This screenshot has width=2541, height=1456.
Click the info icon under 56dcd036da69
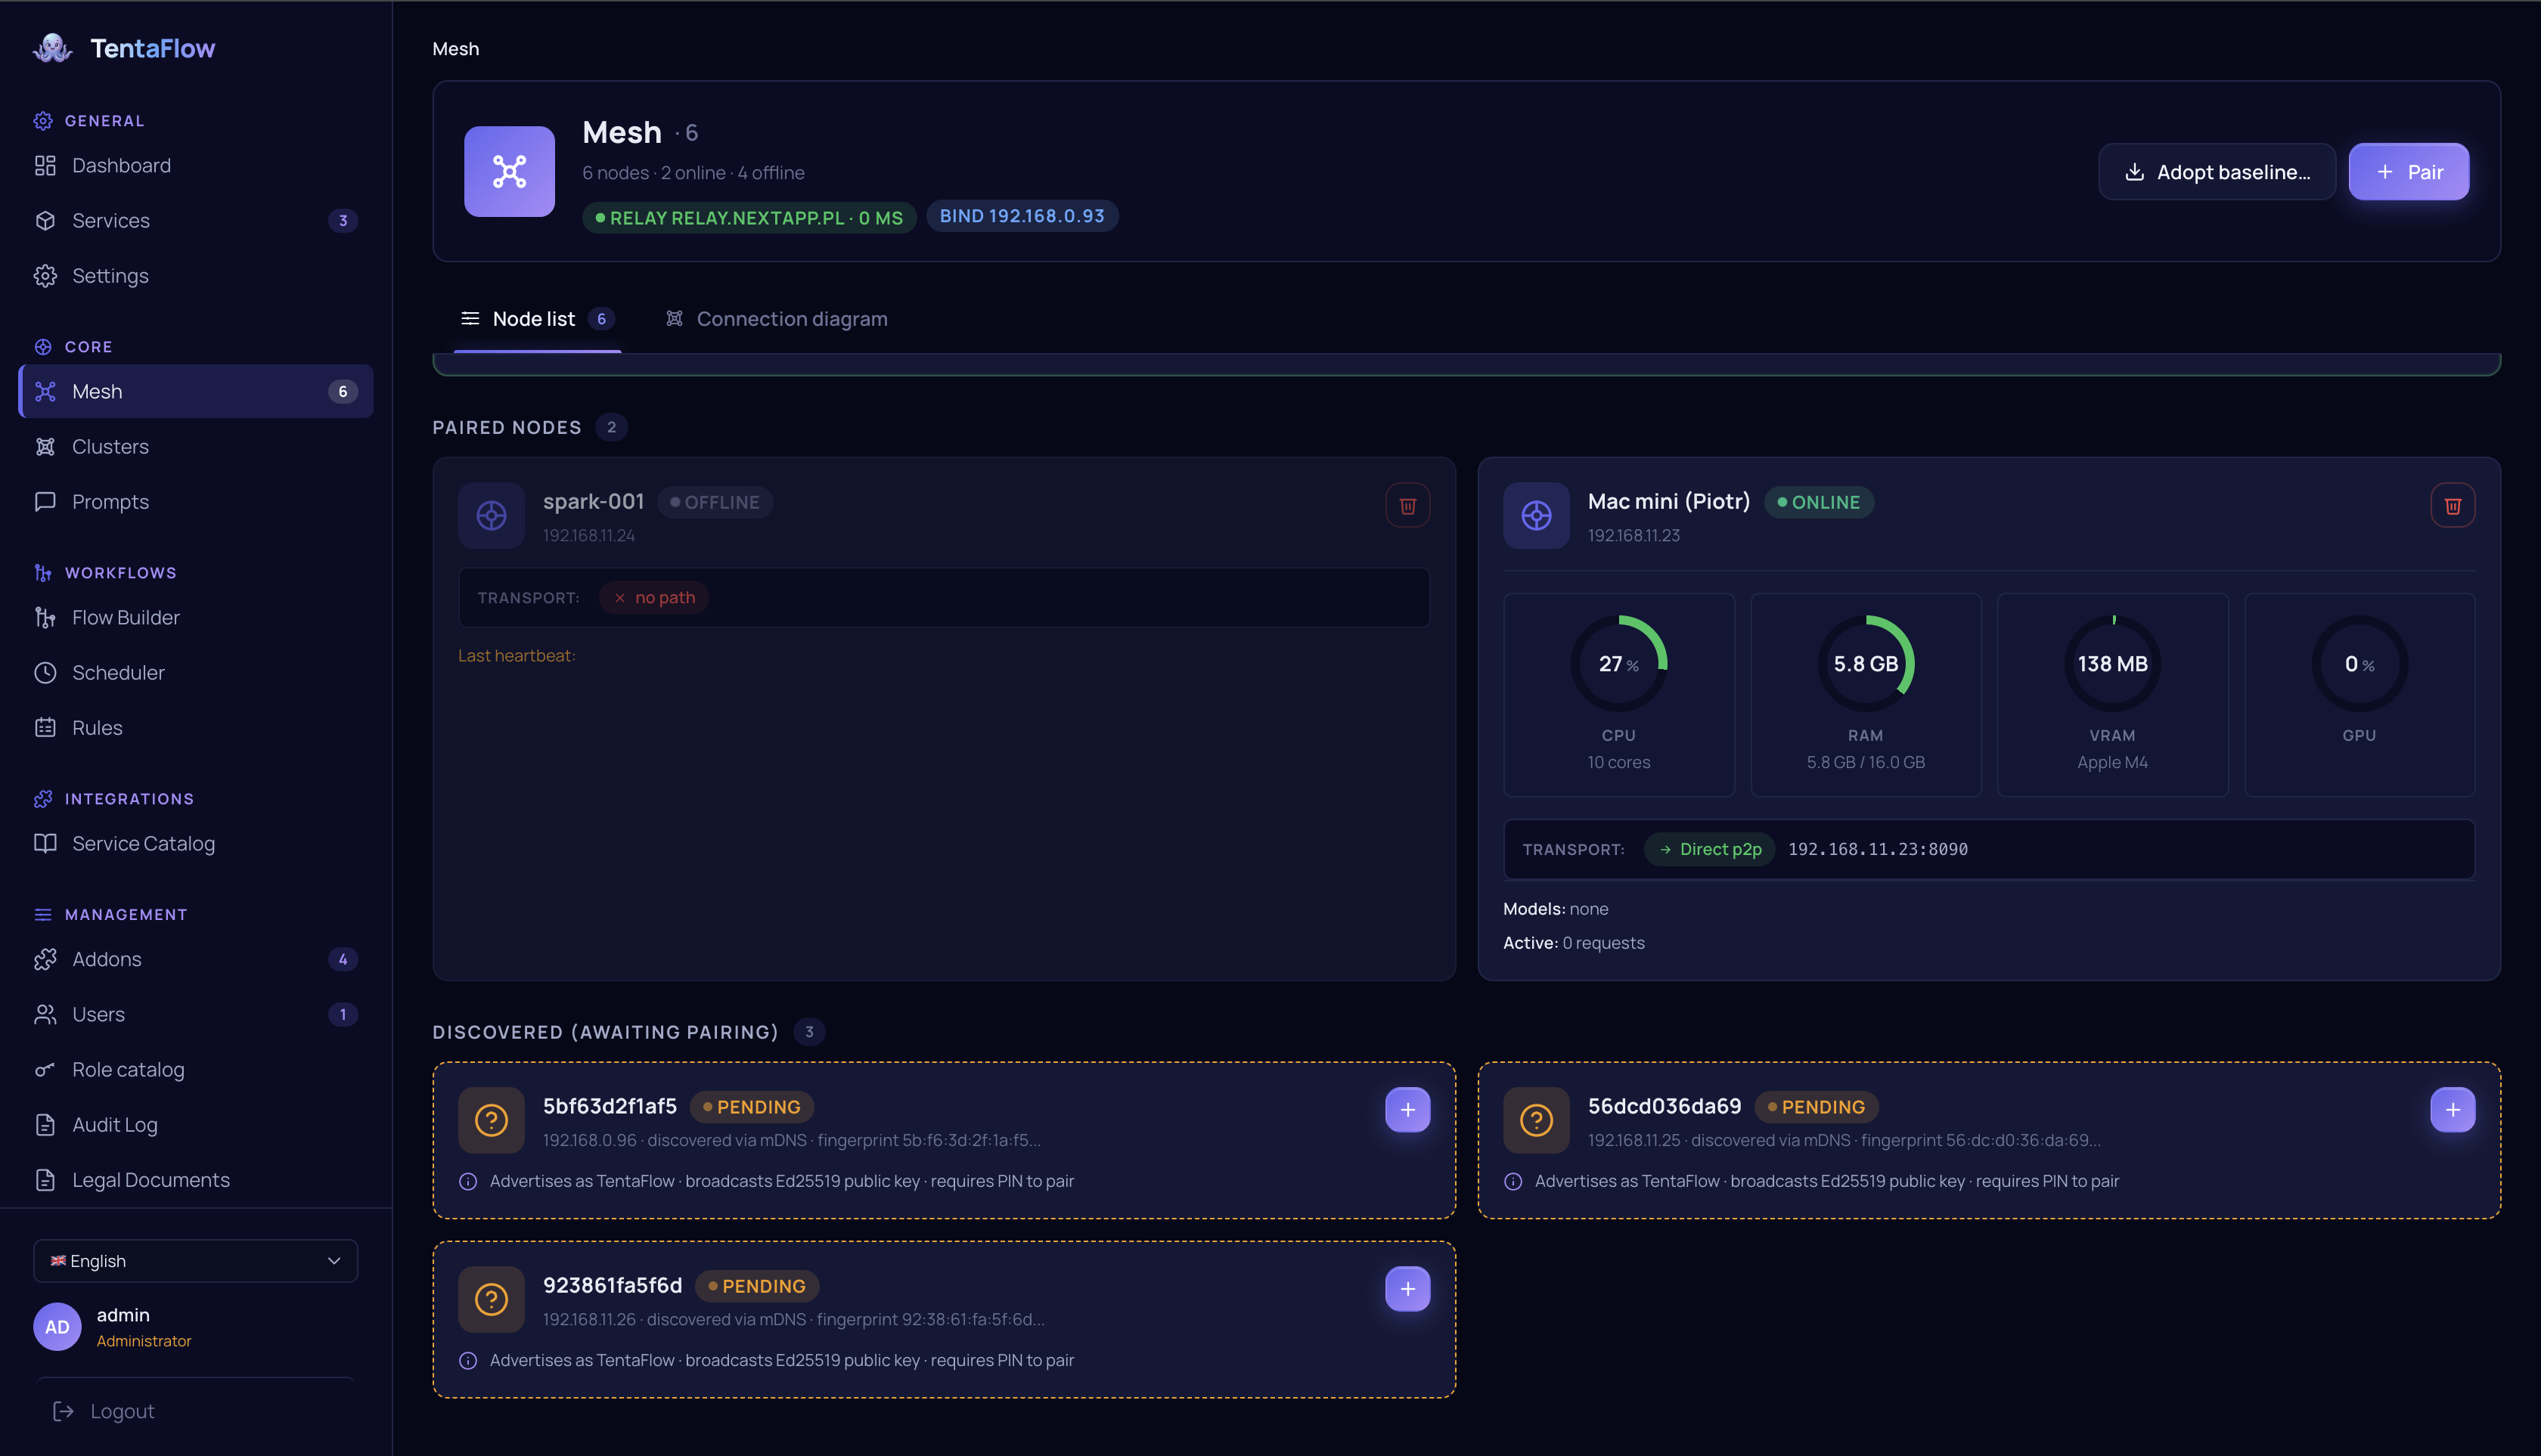point(1513,1181)
